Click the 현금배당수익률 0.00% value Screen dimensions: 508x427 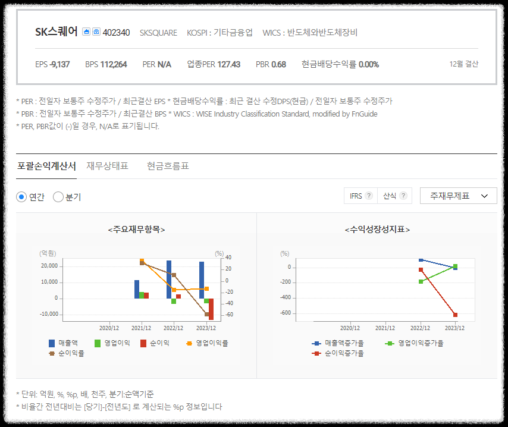(340, 64)
